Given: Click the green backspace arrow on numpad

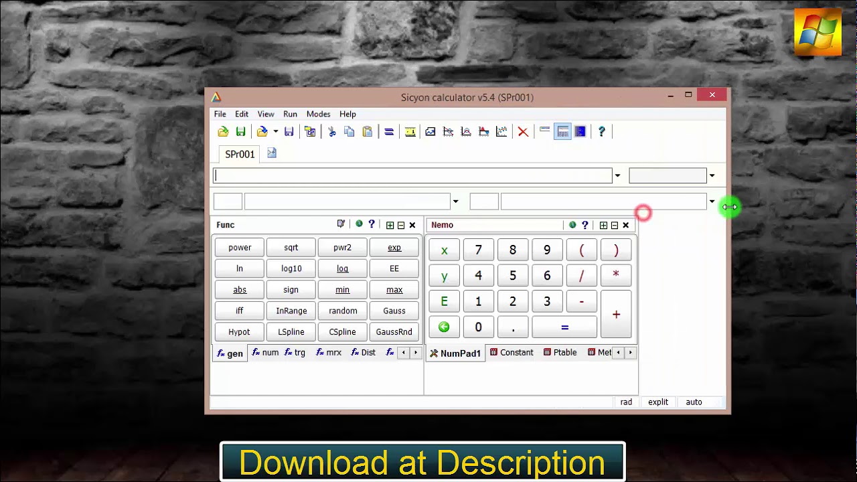Looking at the screenshot, I should [x=444, y=327].
